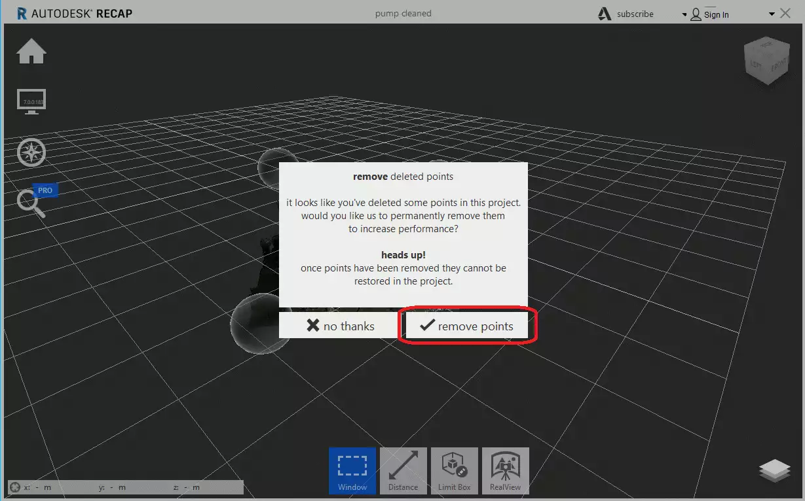Click the x coordinate readout
Screen dimensions: 805x501
tap(38, 487)
